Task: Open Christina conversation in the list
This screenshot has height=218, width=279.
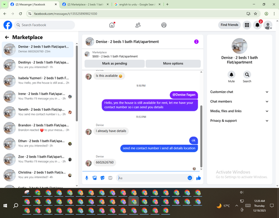Action: (37, 175)
